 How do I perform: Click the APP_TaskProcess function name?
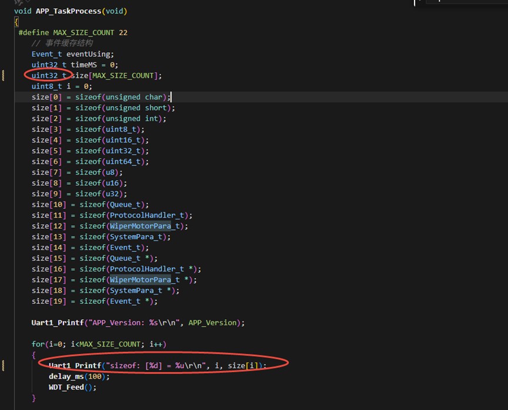(68, 11)
